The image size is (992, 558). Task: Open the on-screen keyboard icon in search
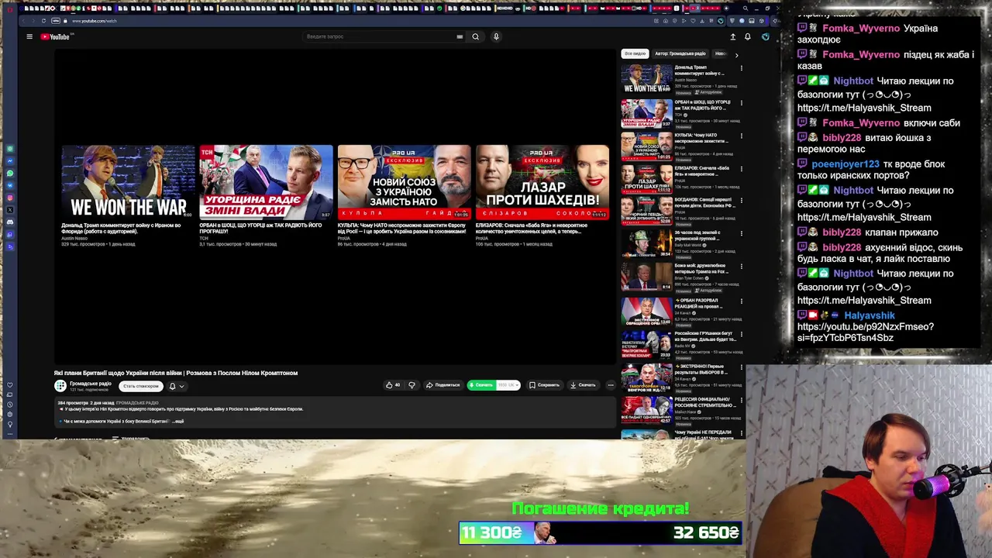click(x=460, y=36)
